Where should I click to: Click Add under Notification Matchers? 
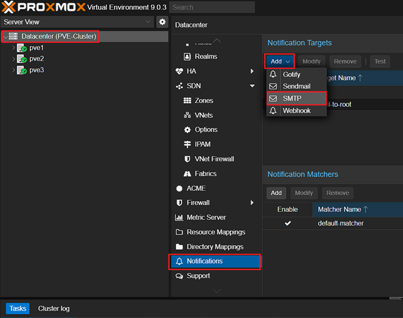(x=276, y=193)
